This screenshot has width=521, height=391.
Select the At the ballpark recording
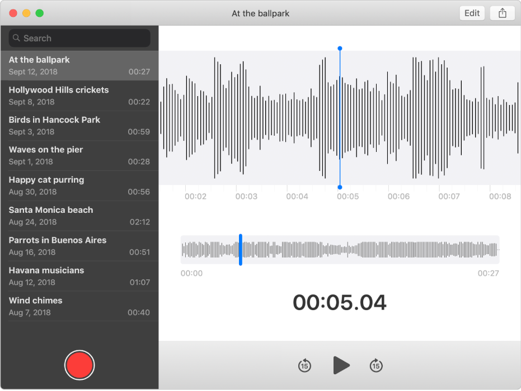[79, 65]
